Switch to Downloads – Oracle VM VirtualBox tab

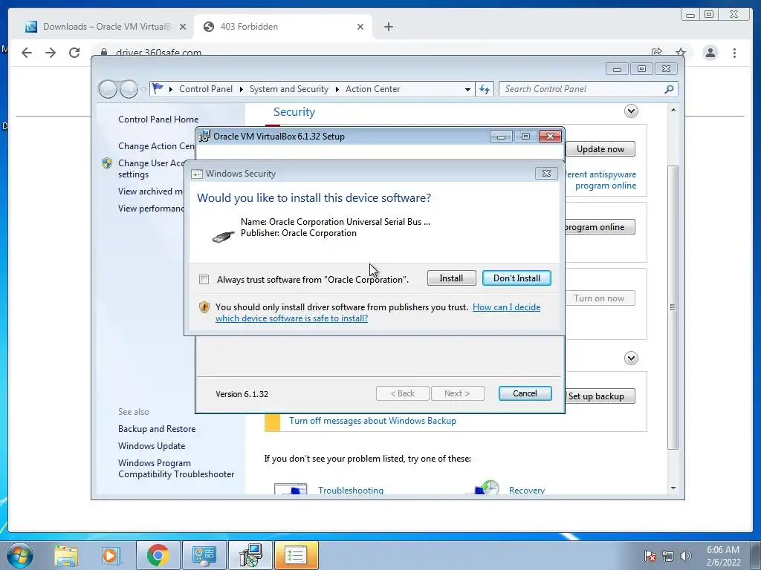pyautogui.click(x=106, y=27)
